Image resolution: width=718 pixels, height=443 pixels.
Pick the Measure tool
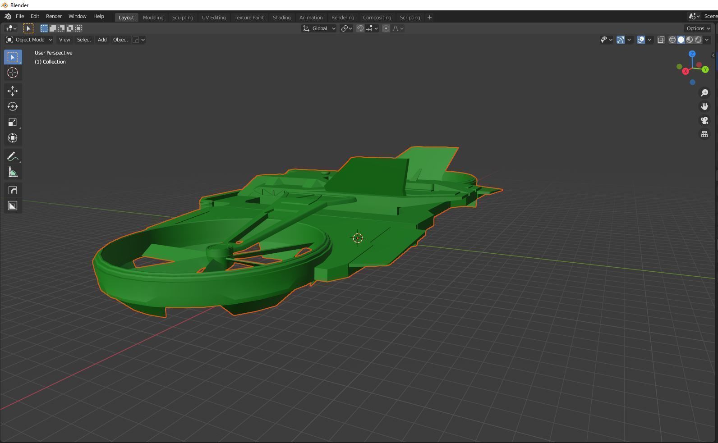[13, 173]
